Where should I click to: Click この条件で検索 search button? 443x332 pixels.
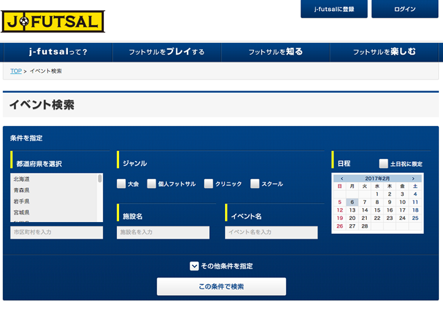click(221, 286)
